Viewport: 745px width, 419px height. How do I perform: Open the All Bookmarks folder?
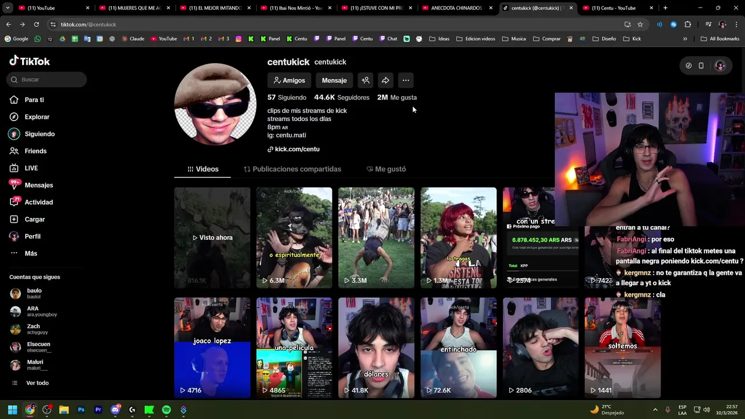(720, 39)
